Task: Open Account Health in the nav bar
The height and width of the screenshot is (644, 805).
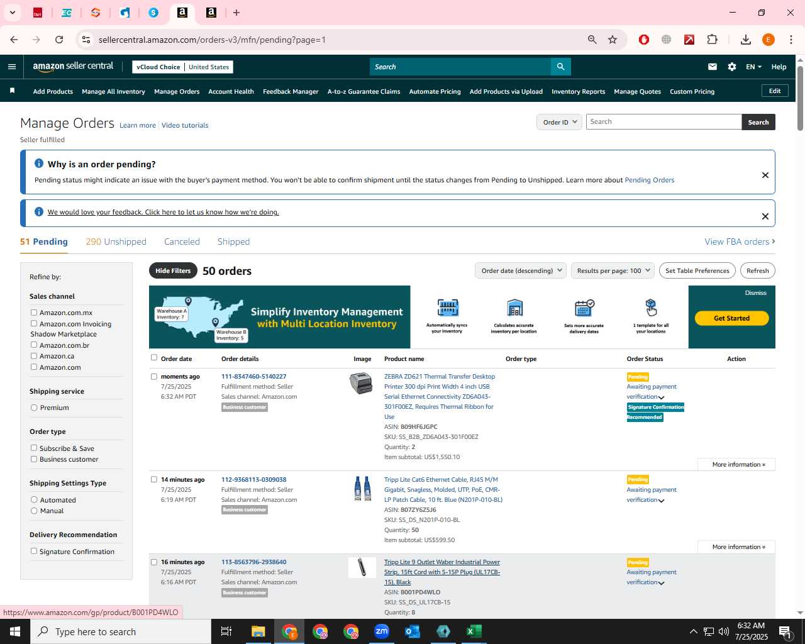Action: pyautogui.click(x=231, y=91)
